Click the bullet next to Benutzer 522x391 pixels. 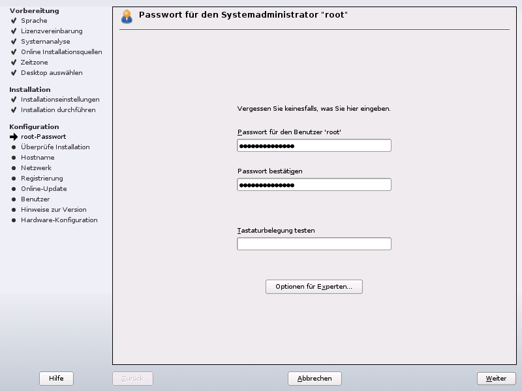click(14, 199)
